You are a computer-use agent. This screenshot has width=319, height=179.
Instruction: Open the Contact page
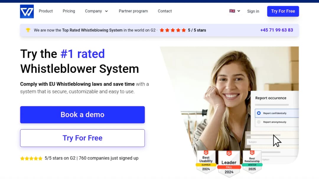point(165,11)
